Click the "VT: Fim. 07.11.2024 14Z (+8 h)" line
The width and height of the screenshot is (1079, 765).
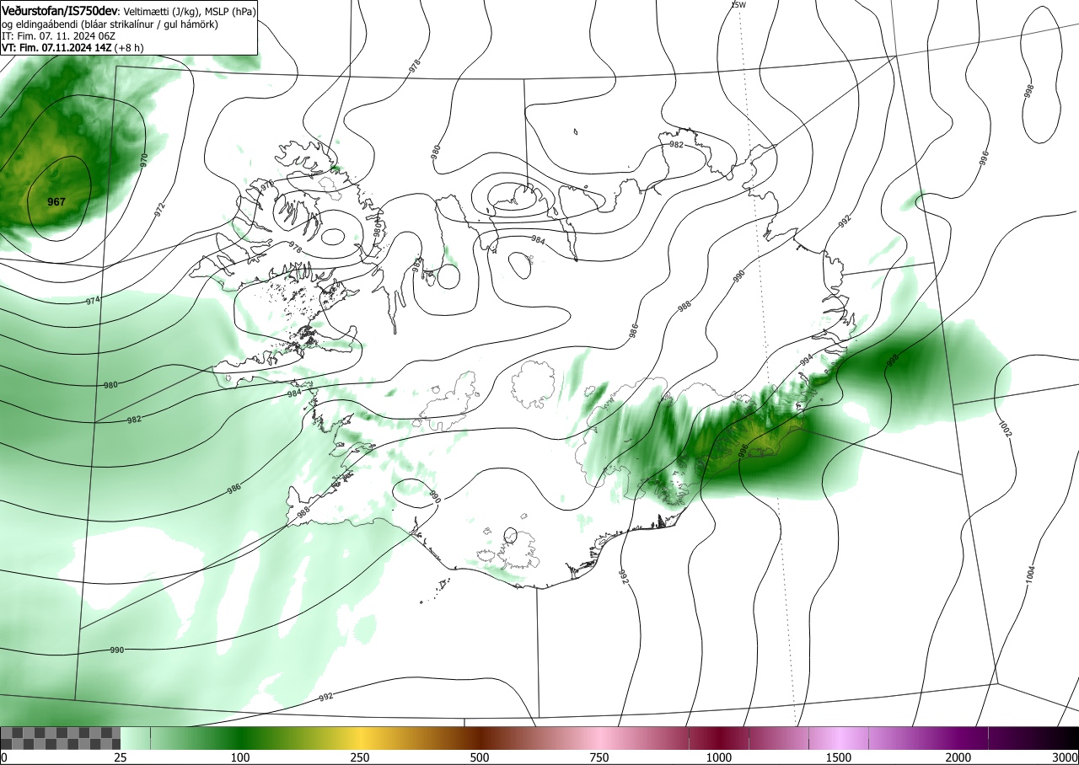[x=72, y=48]
